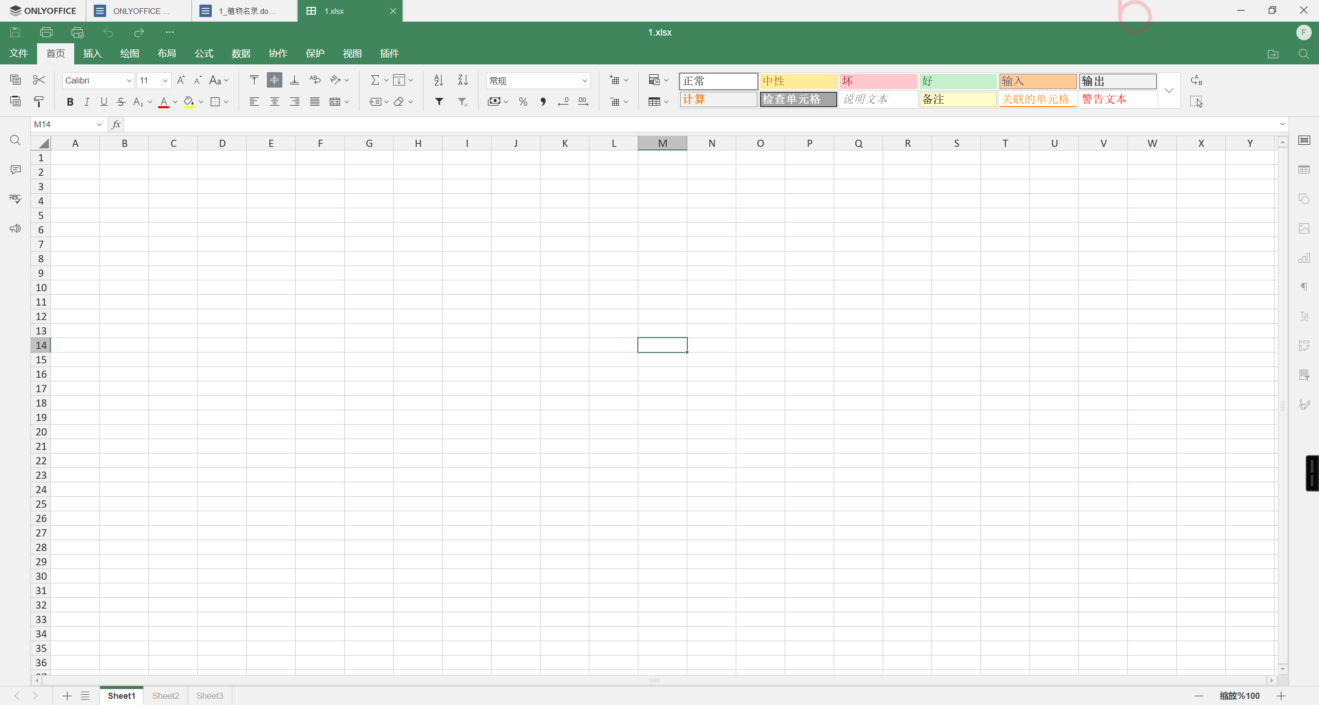Image resolution: width=1319 pixels, height=705 pixels.
Task: Click the Replace icon in the toolbar
Action: coord(1196,80)
